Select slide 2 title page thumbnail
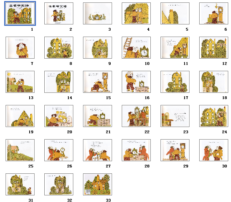Viewport: 231px width, 202px height. (x=59, y=13)
